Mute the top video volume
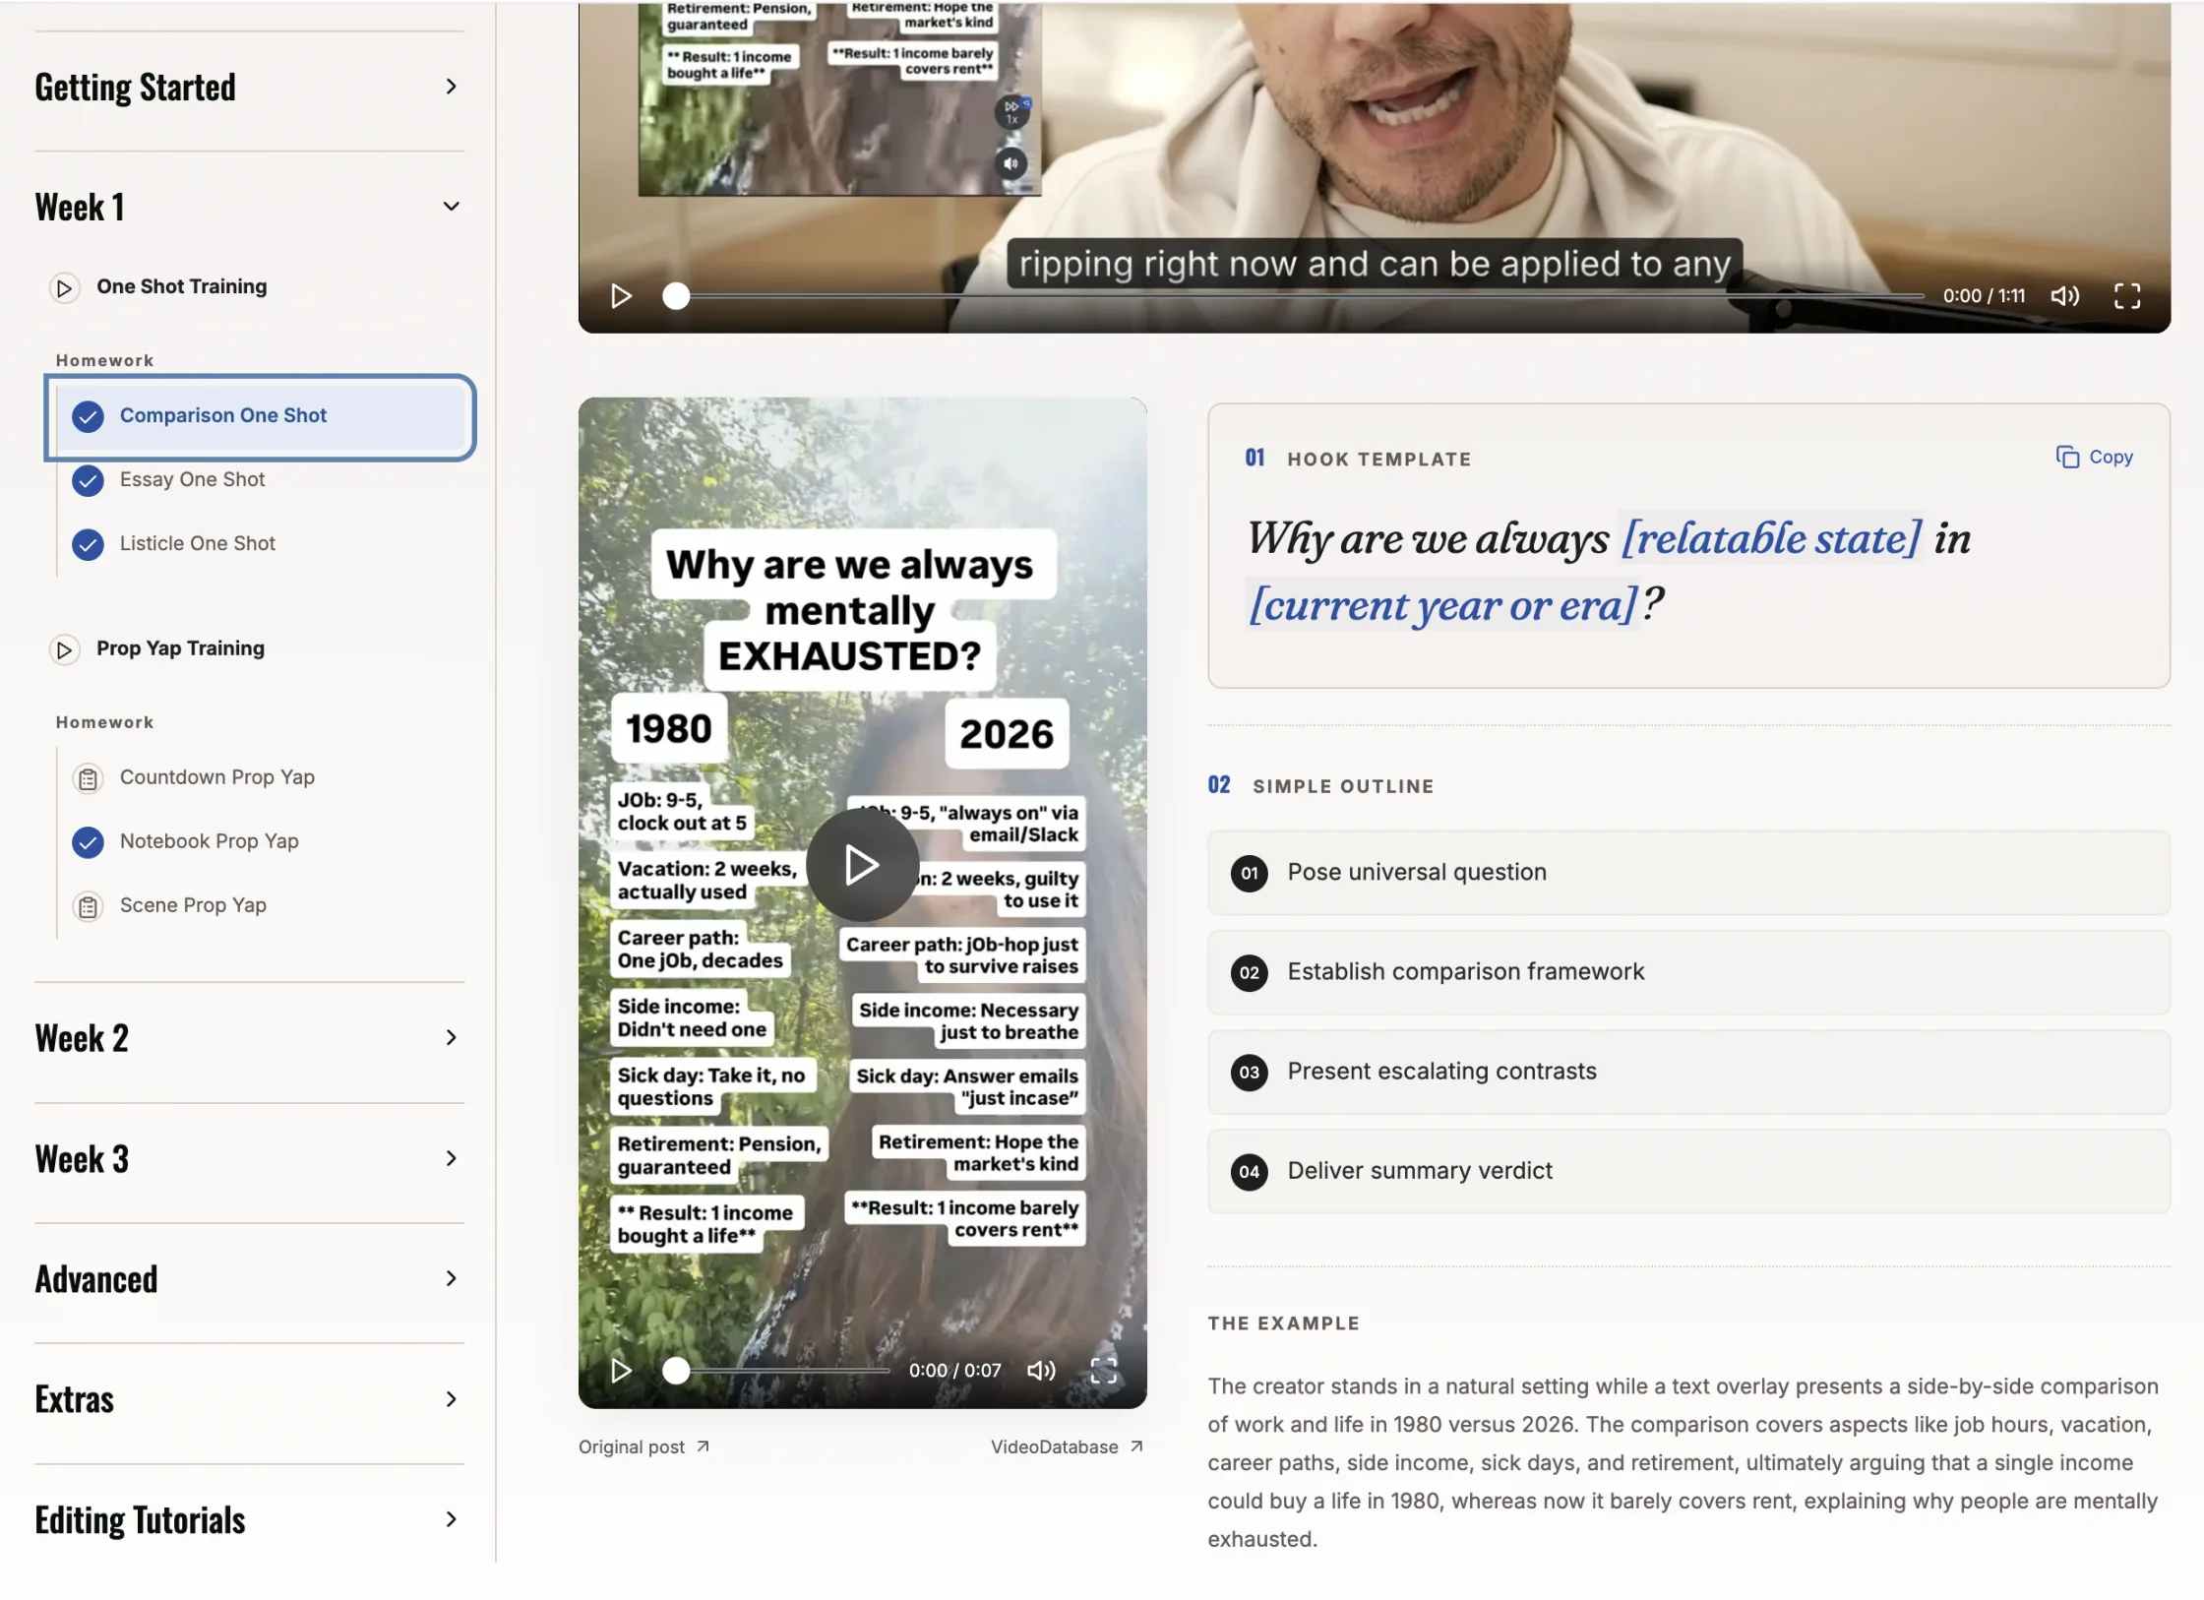Viewport: 2204px width, 1600px height. (2064, 296)
